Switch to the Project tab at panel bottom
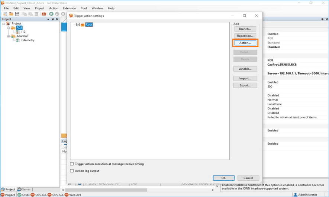Image resolution: width=329 pixels, height=197 pixels. (x=8, y=189)
